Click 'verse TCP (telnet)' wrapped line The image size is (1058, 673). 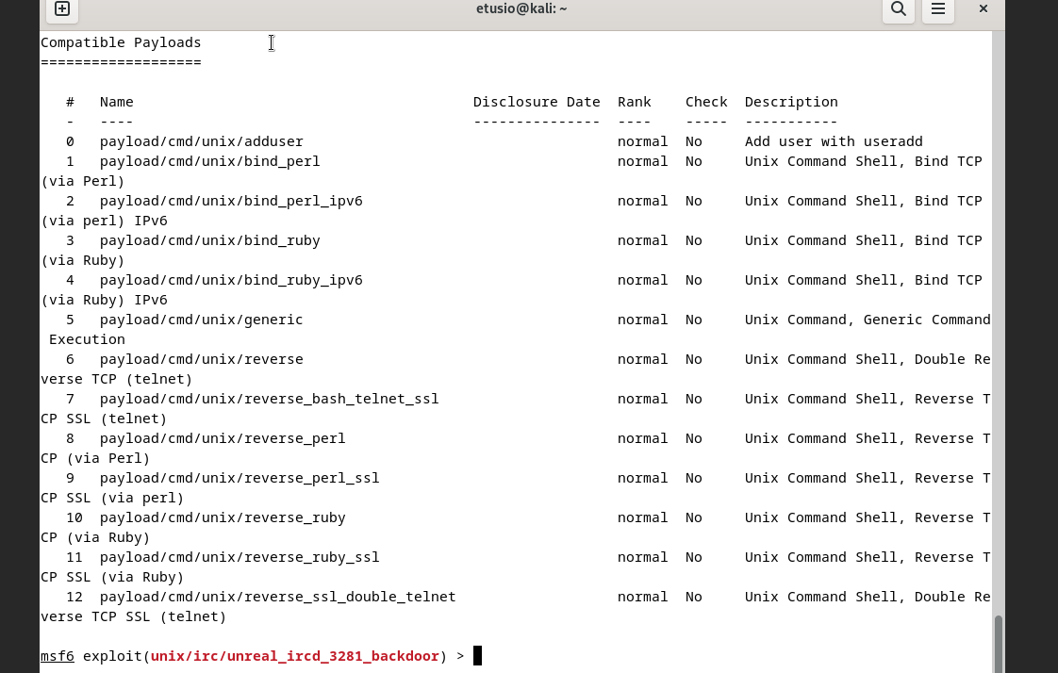coord(117,380)
